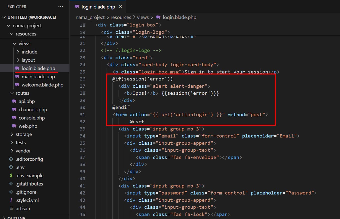The image size is (340, 219).
Task: Click the PHP icon beside main.blade.php
Action: pos(17,76)
